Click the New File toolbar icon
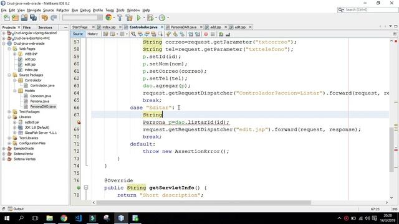The width and height of the screenshot is (399, 224). (7, 18)
